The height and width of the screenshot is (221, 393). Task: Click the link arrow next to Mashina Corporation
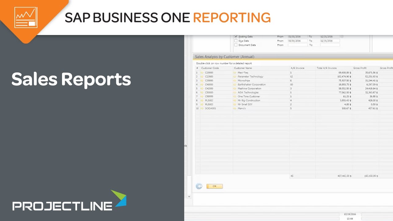(x=235, y=89)
